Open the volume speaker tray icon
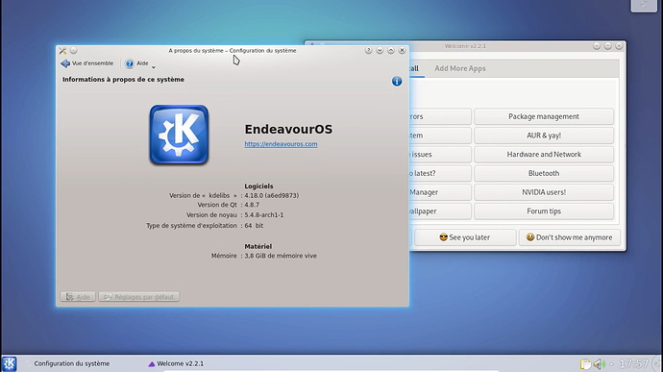The height and width of the screenshot is (372, 663). click(599, 364)
